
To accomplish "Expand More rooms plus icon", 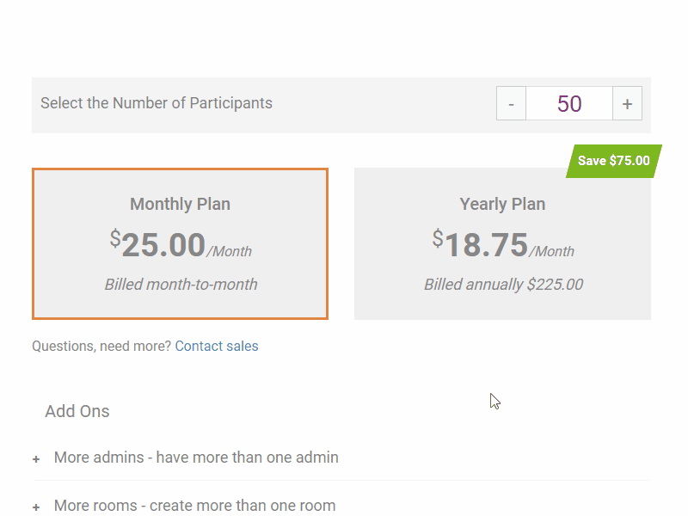I will 36,507.
